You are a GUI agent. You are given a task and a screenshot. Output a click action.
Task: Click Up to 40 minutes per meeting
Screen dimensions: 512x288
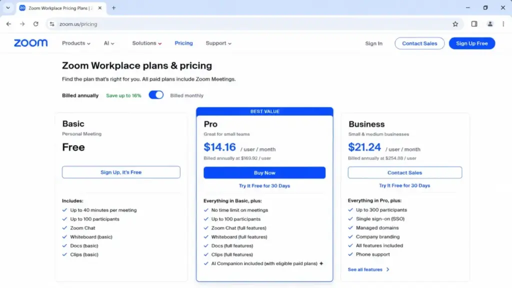(x=103, y=210)
